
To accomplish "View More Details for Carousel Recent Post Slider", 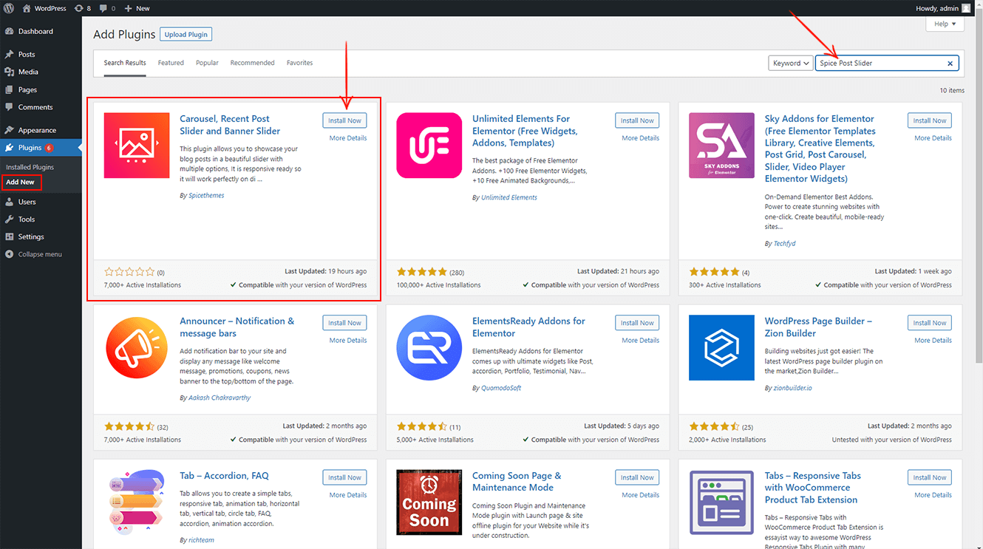I will 348,138.
